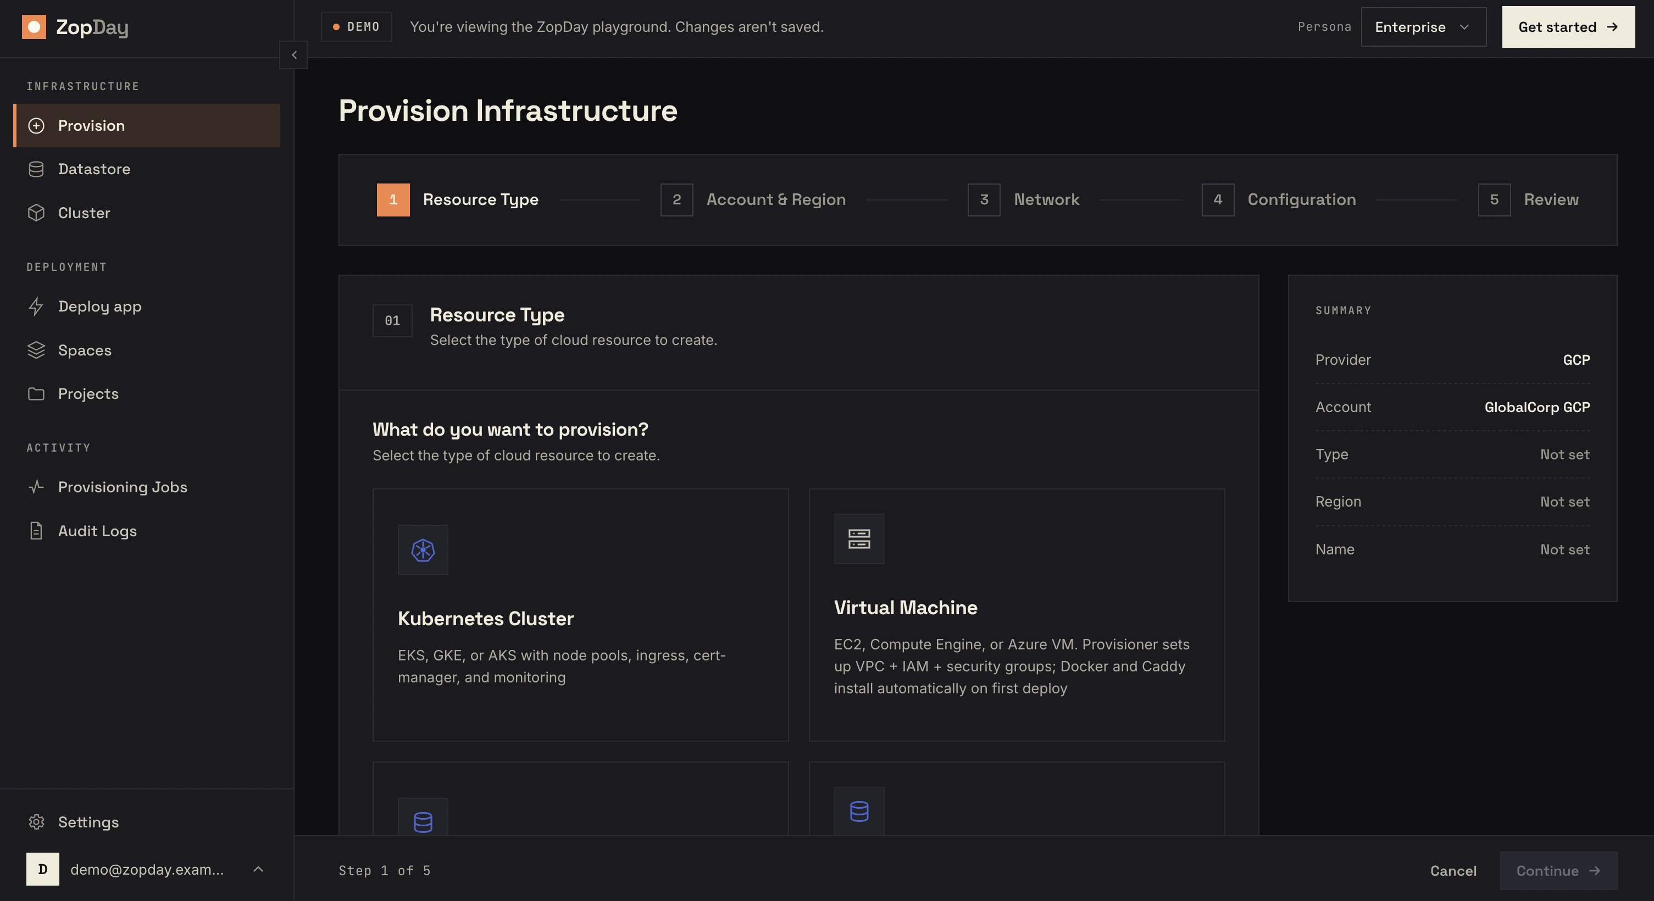Click the Type 'Not set' value

(1565, 455)
